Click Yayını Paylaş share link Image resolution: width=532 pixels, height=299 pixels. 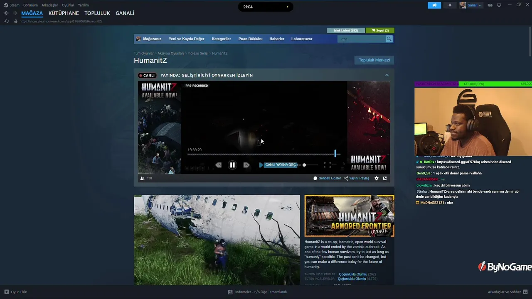click(357, 179)
